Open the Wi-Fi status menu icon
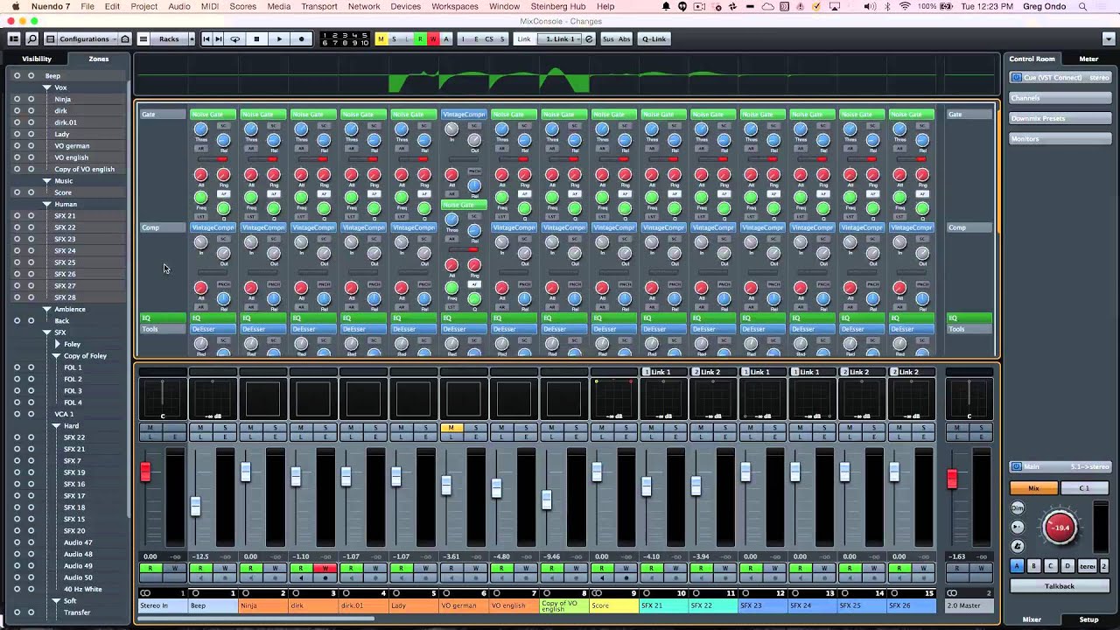 (x=905, y=6)
